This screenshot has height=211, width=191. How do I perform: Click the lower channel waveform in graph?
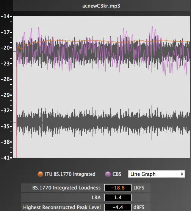103,122
